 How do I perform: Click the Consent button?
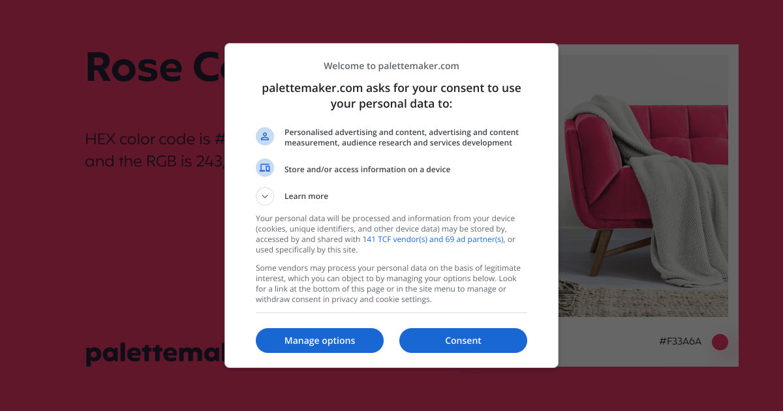(463, 341)
